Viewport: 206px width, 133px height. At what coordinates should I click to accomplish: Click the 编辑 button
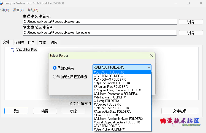pos(45,111)
